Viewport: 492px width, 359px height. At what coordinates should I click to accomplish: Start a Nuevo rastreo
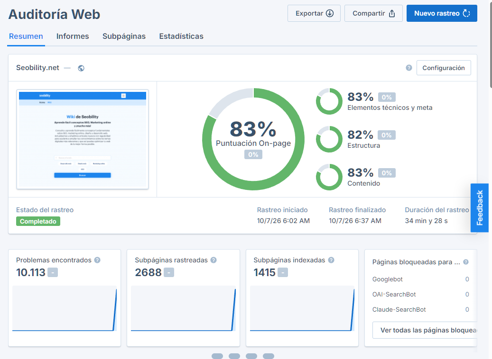442,13
